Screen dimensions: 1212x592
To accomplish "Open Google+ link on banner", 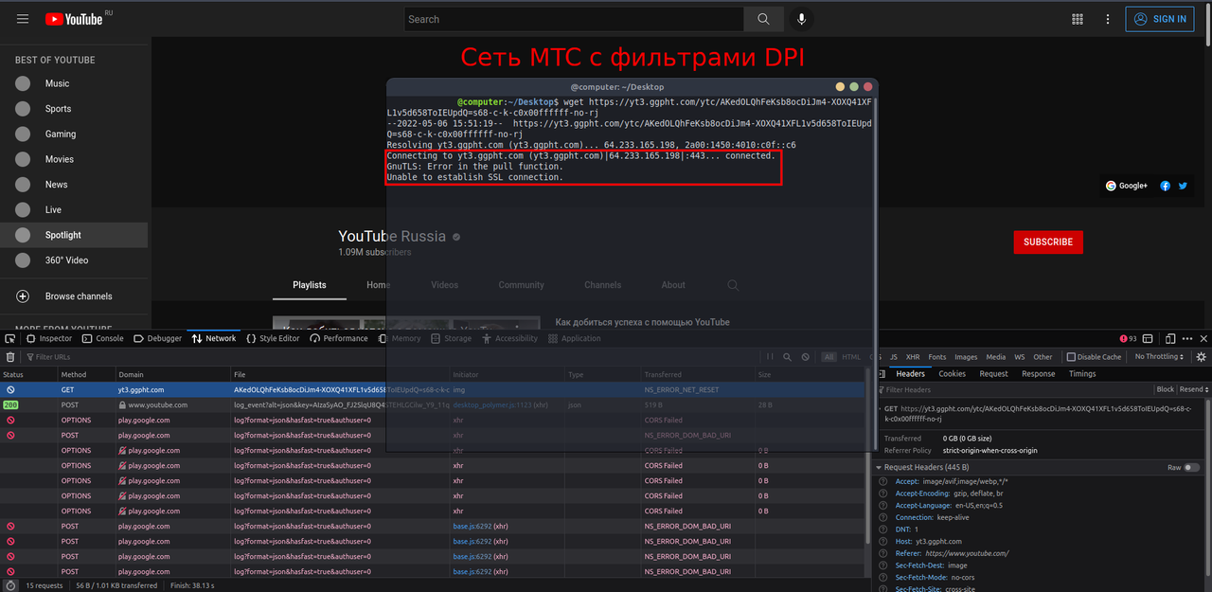I will pyautogui.click(x=1127, y=186).
